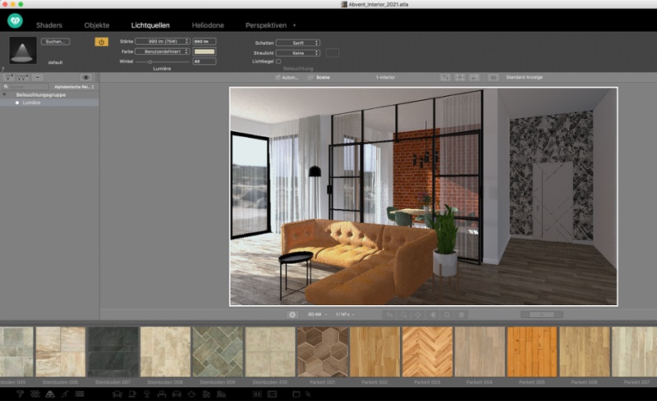Image resolution: width=657 pixels, height=401 pixels.
Task: Add a new light source
Action: point(9,77)
